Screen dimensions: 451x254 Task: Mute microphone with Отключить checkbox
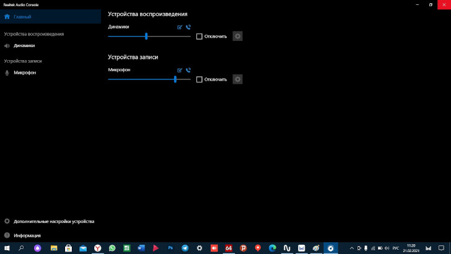[x=199, y=79]
